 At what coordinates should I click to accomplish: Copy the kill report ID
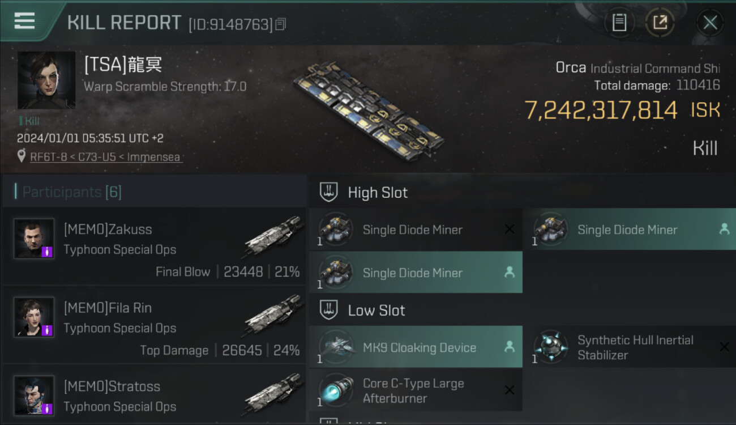(281, 24)
